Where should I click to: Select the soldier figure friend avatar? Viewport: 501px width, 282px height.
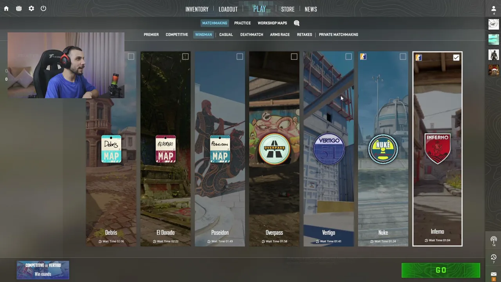pos(494,55)
